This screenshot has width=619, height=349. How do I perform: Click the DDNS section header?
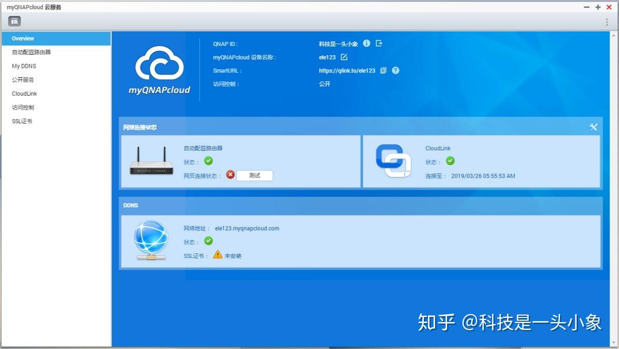tap(131, 205)
